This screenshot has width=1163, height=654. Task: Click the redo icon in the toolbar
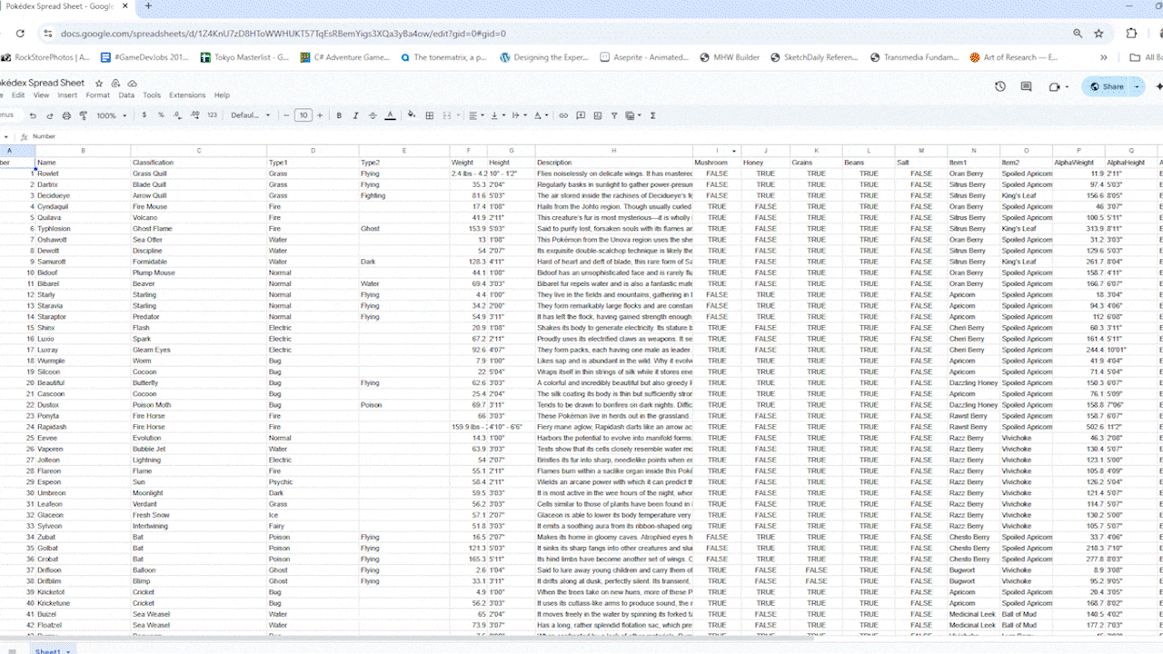[x=49, y=115]
